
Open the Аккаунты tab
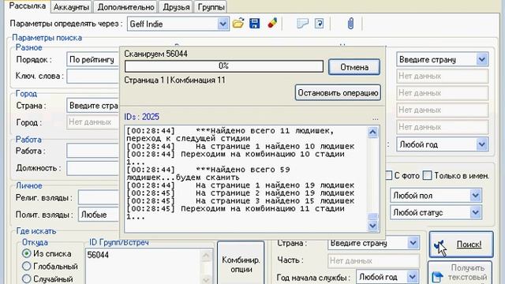(x=71, y=7)
